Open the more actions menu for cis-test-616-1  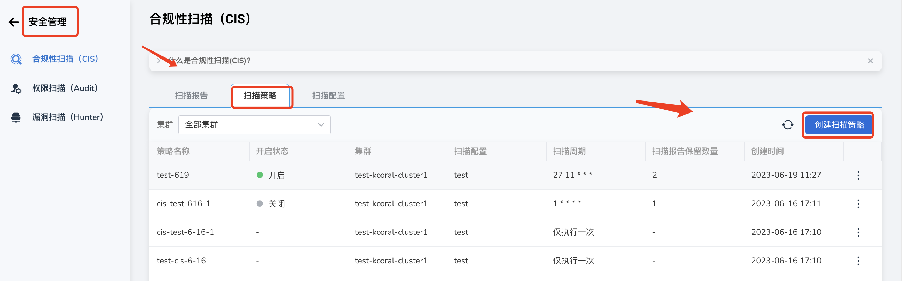(x=858, y=204)
